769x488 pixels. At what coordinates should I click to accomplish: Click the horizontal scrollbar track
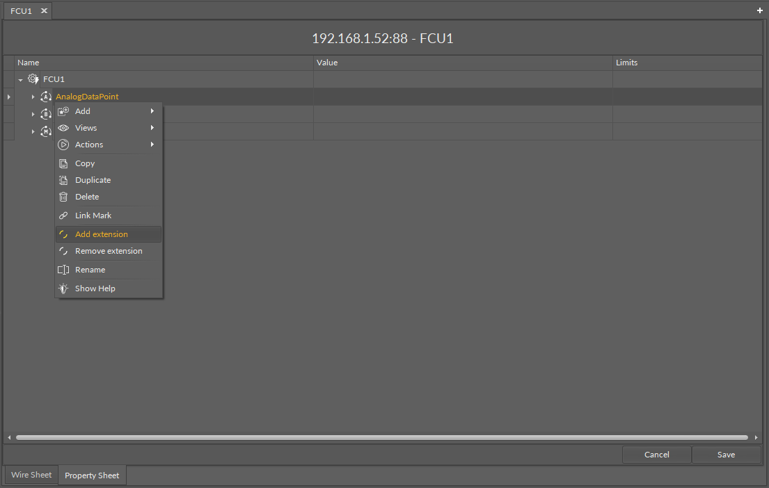coord(382,437)
